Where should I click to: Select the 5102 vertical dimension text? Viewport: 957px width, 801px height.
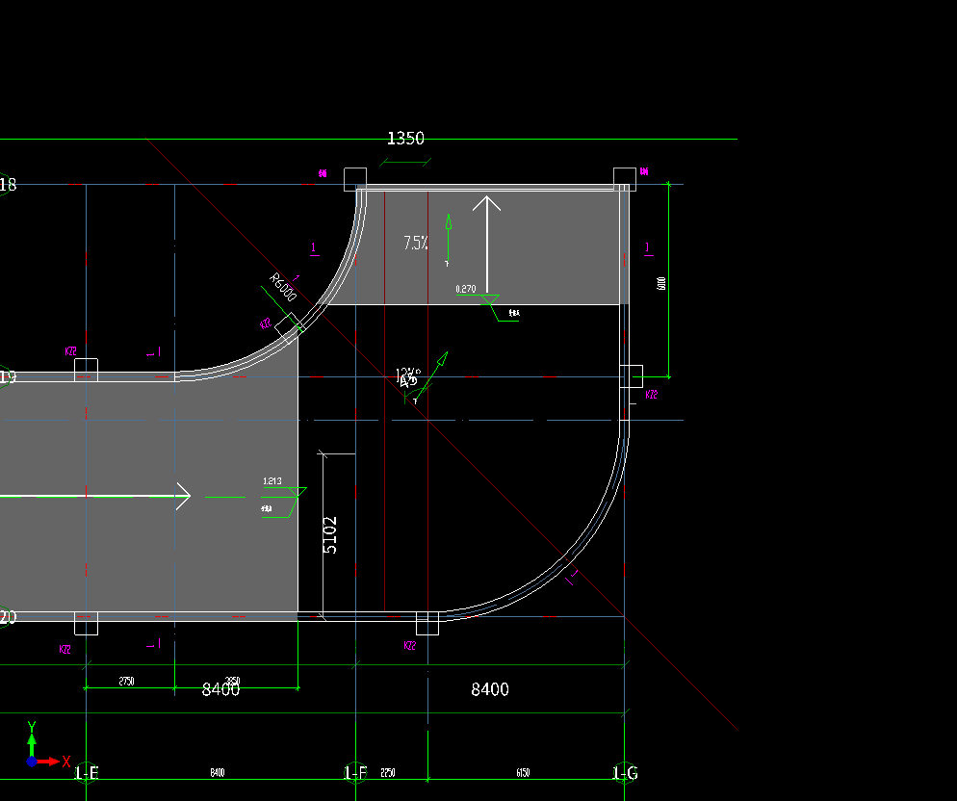pos(329,535)
